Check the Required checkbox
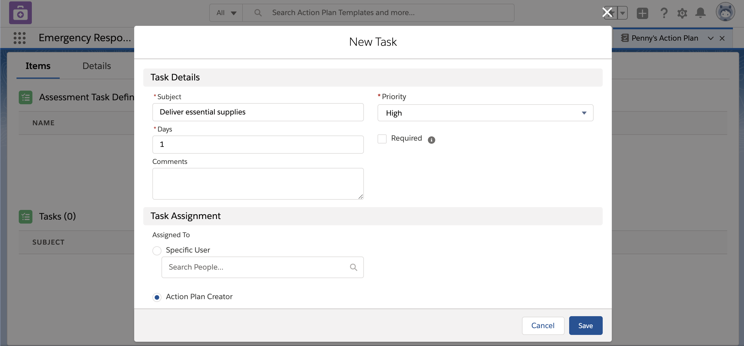This screenshot has height=346, width=744. click(382, 139)
